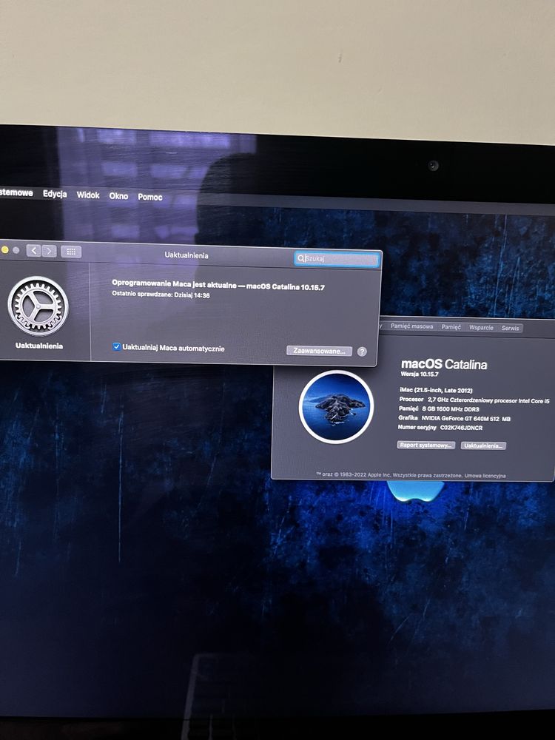555x740 pixels.
Task: Open the Okno menu
Action: point(118,196)
